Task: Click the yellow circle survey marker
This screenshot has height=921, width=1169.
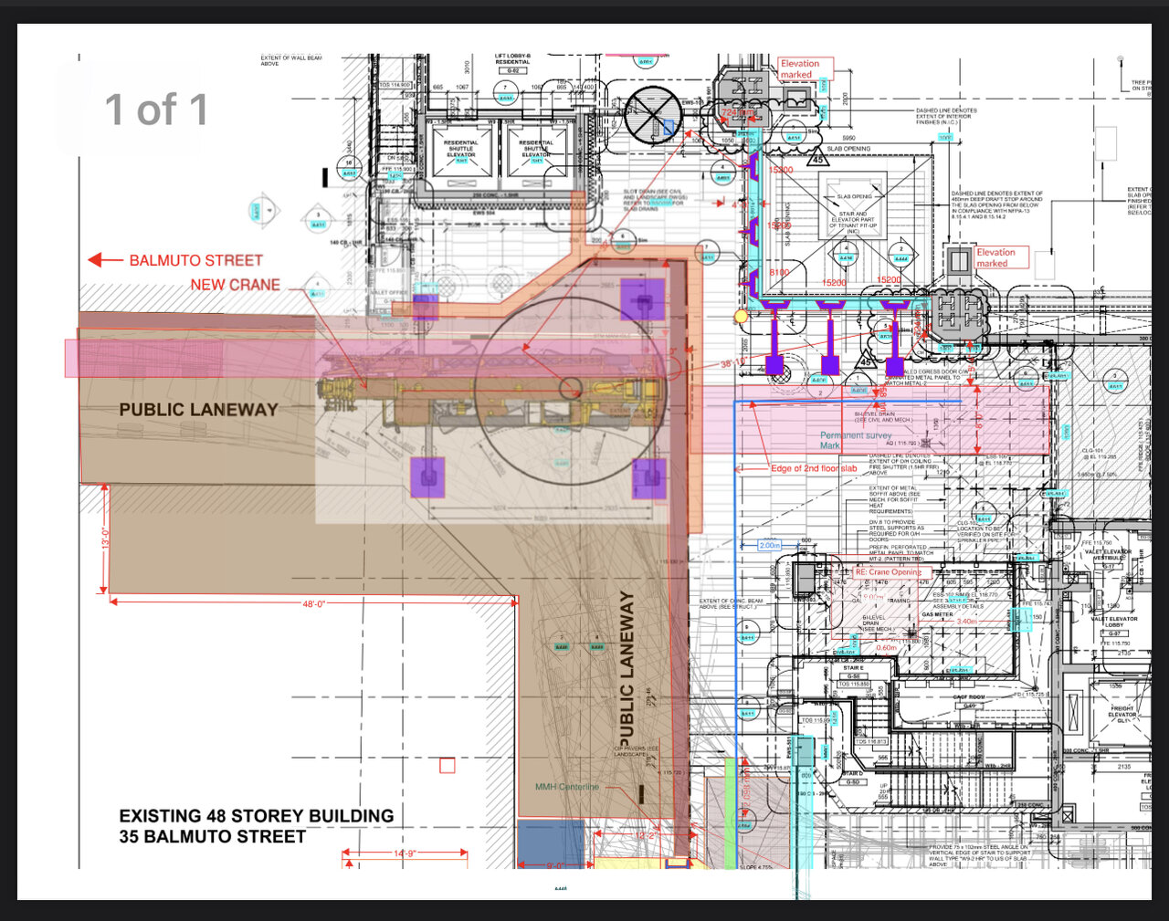Action: (x=741, y=316)
